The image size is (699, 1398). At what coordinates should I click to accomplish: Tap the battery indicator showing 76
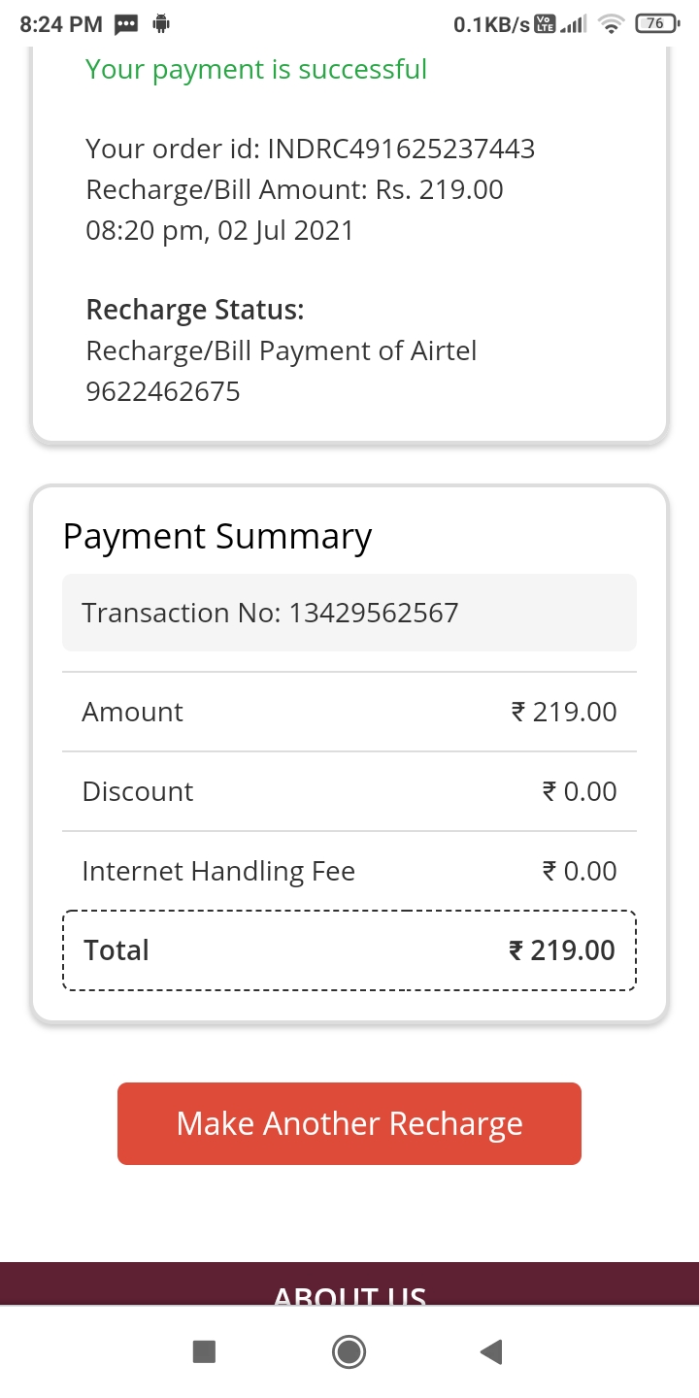pyautogui.click(x=656, y=25)
